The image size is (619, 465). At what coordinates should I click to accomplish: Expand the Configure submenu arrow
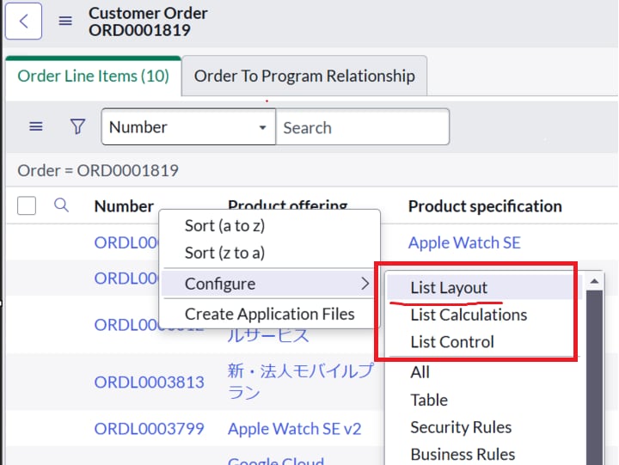(x=365, y=284)
